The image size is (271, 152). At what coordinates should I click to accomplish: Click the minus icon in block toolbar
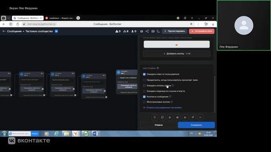(200, 117)
